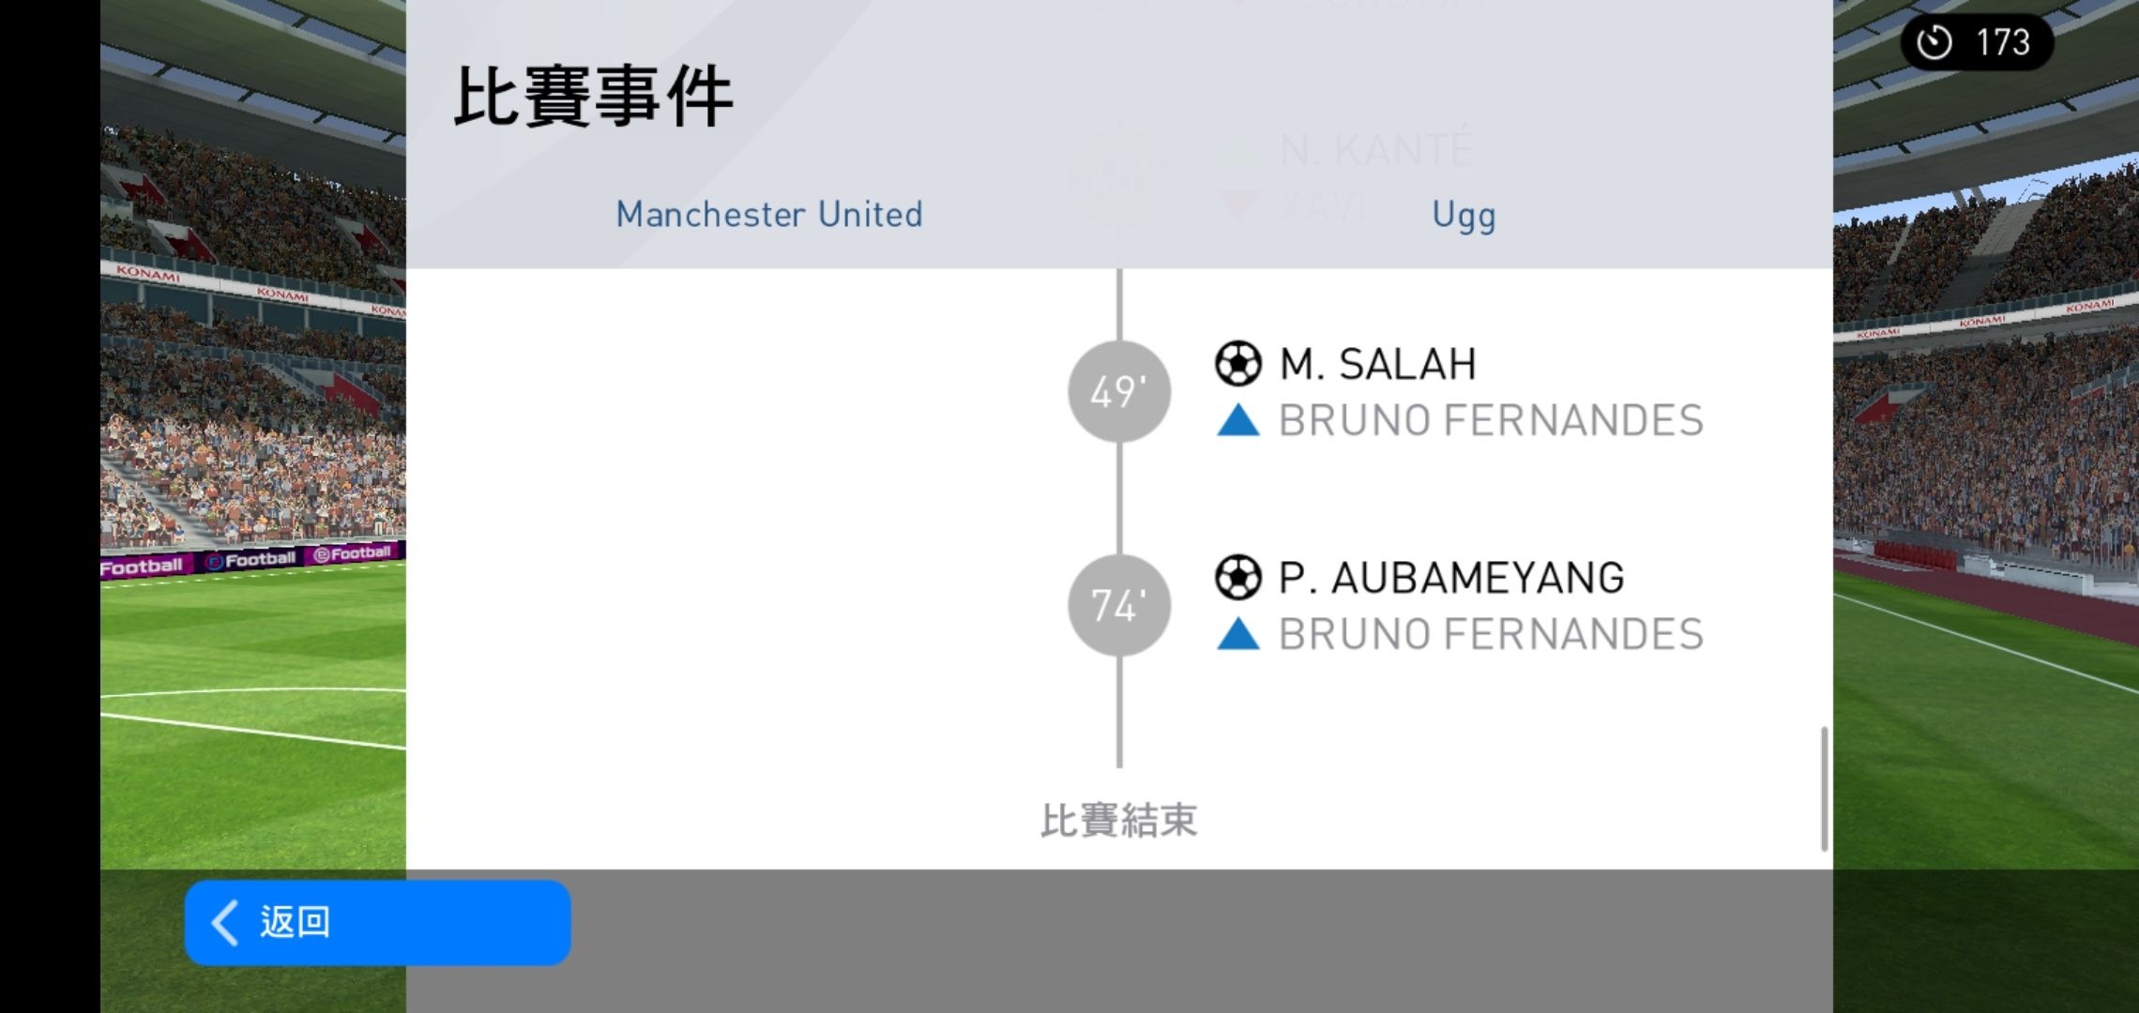2139x1013 pixels.
Task: Select the Manchester United team label
Action: (x=769, y=215)
